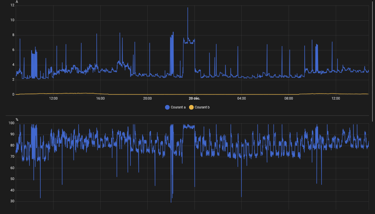Click the 08:00 time axis label

(289, 98)
